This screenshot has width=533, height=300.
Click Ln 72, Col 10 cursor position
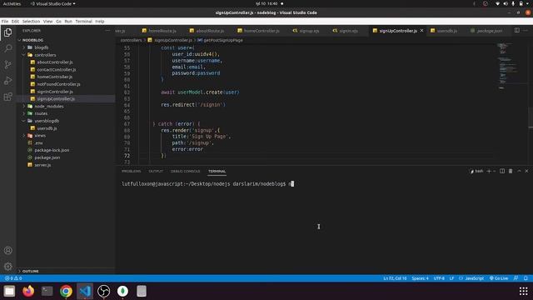pyautogui.click(x=395, y=278)
